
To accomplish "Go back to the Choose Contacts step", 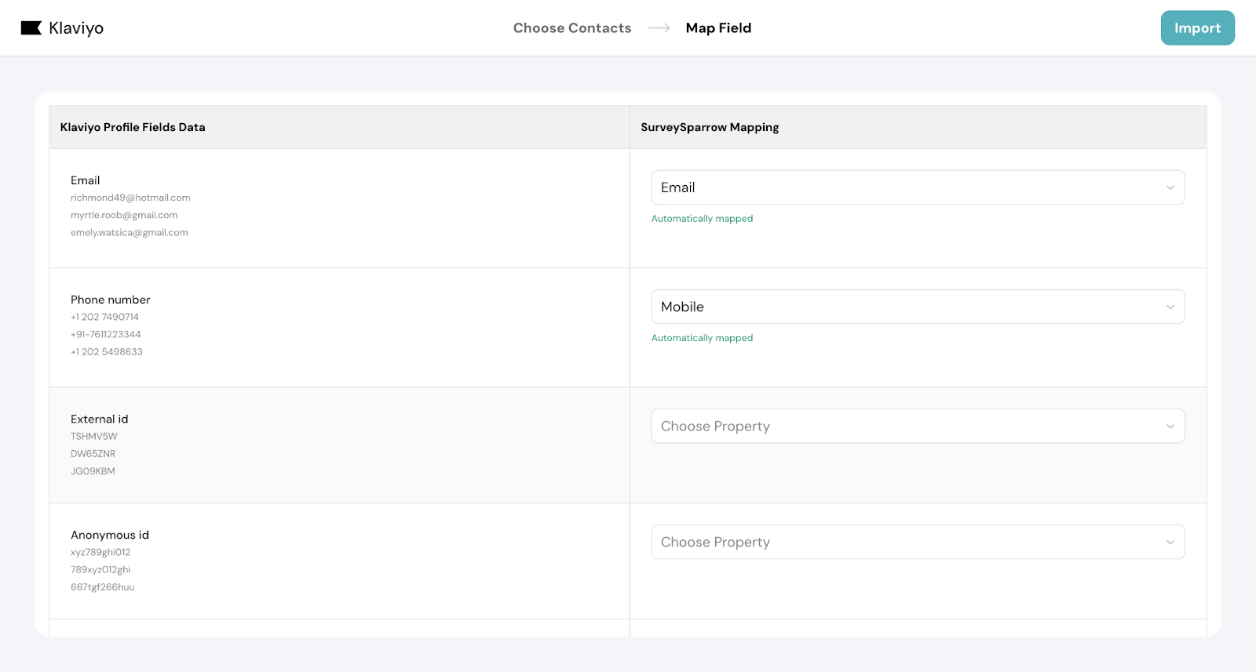I will pos(572,28).
